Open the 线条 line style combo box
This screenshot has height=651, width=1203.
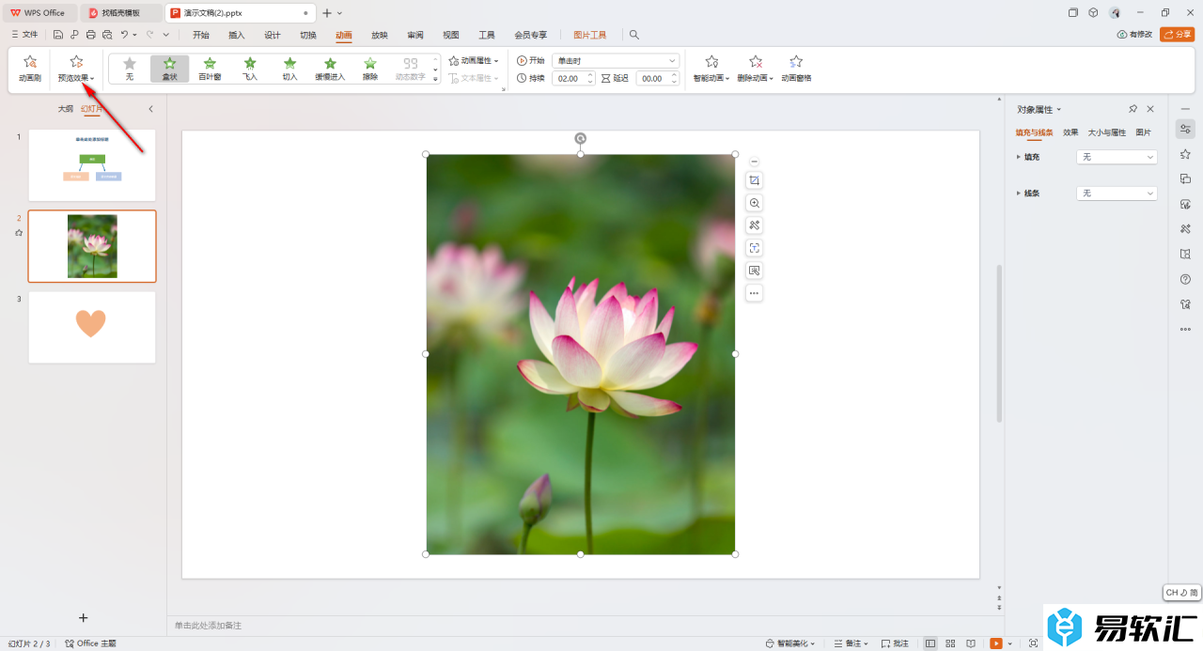click(1117, 194)
